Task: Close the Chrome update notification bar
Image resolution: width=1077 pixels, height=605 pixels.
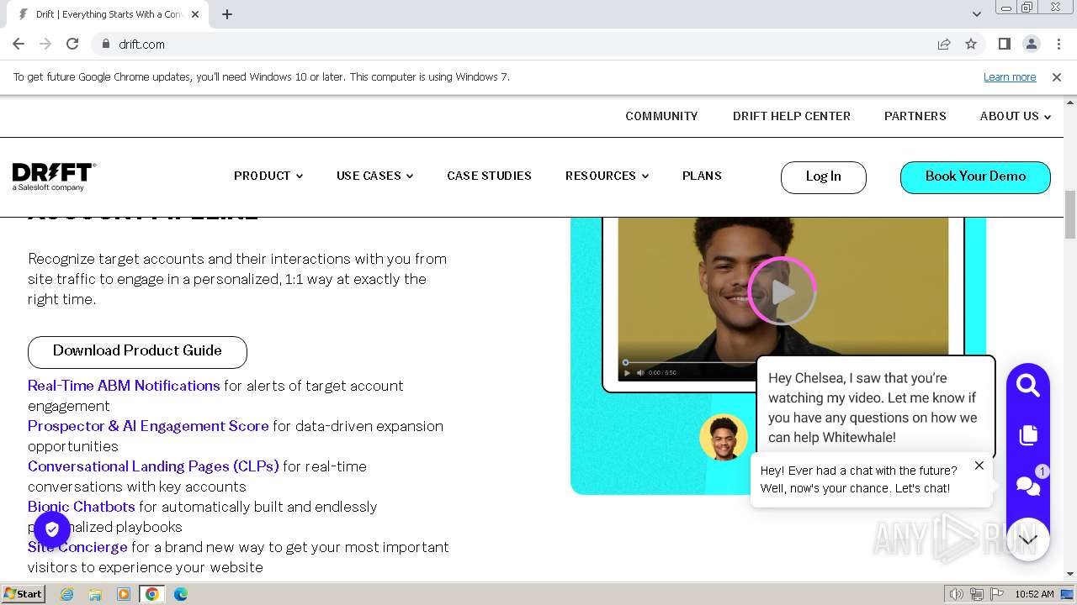Action: (1057, 76)
